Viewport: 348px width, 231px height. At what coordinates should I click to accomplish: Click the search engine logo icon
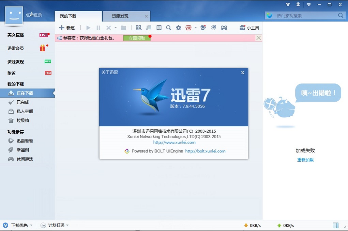269,16
